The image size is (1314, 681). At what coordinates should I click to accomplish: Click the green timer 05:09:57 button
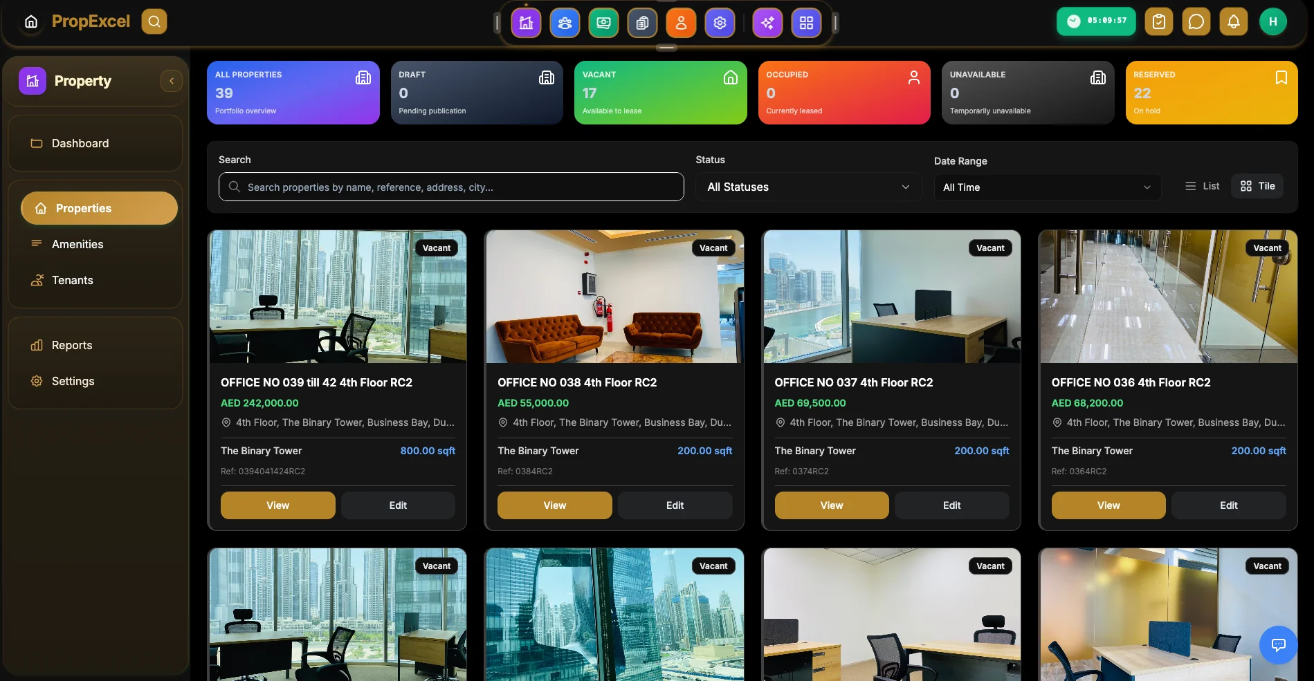coord(1096,21)
